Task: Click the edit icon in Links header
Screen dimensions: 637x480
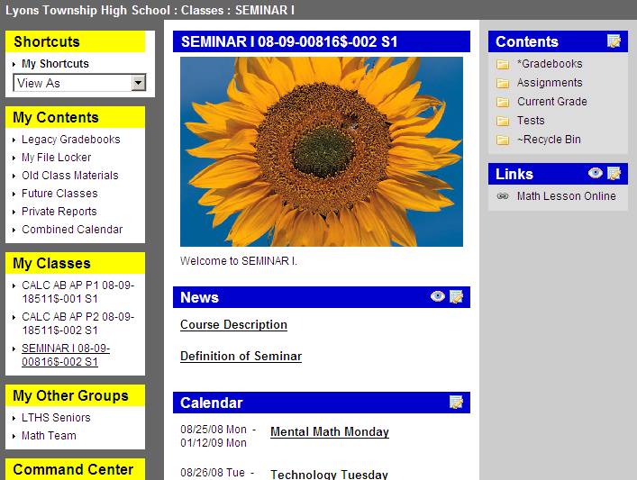Action: coord(614,174)
